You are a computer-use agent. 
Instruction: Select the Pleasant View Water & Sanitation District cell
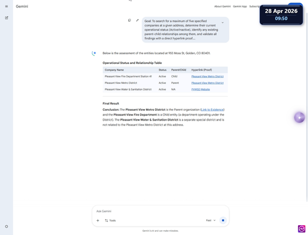point(128,89)
